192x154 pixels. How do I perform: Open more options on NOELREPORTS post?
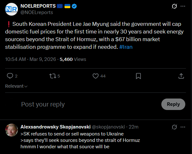coord(183,6)
